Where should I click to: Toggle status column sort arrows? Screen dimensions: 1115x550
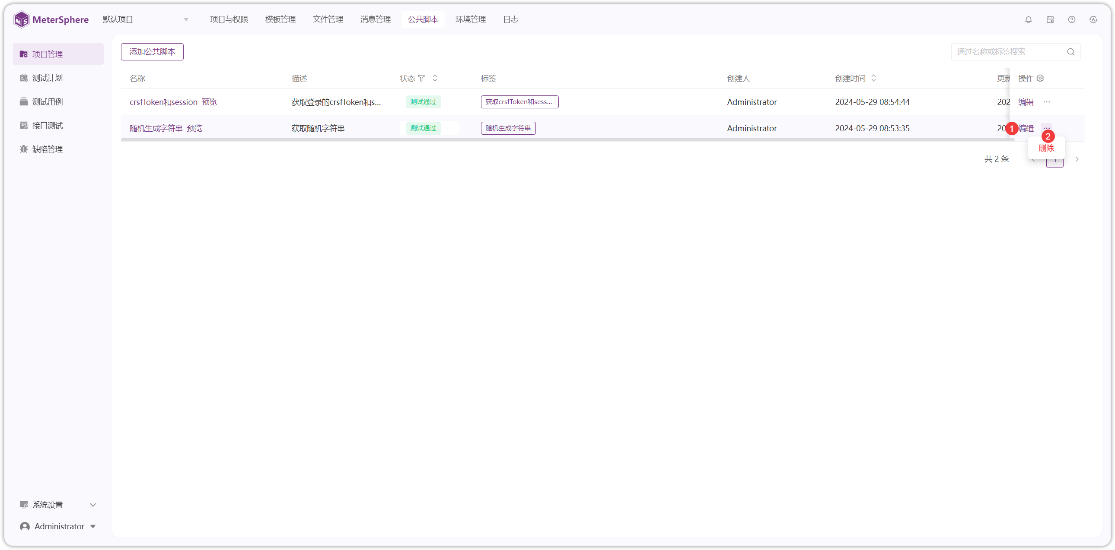[x=435, y=78]
